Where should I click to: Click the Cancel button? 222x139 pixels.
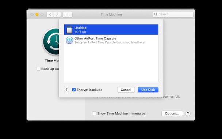click(126, 90)
